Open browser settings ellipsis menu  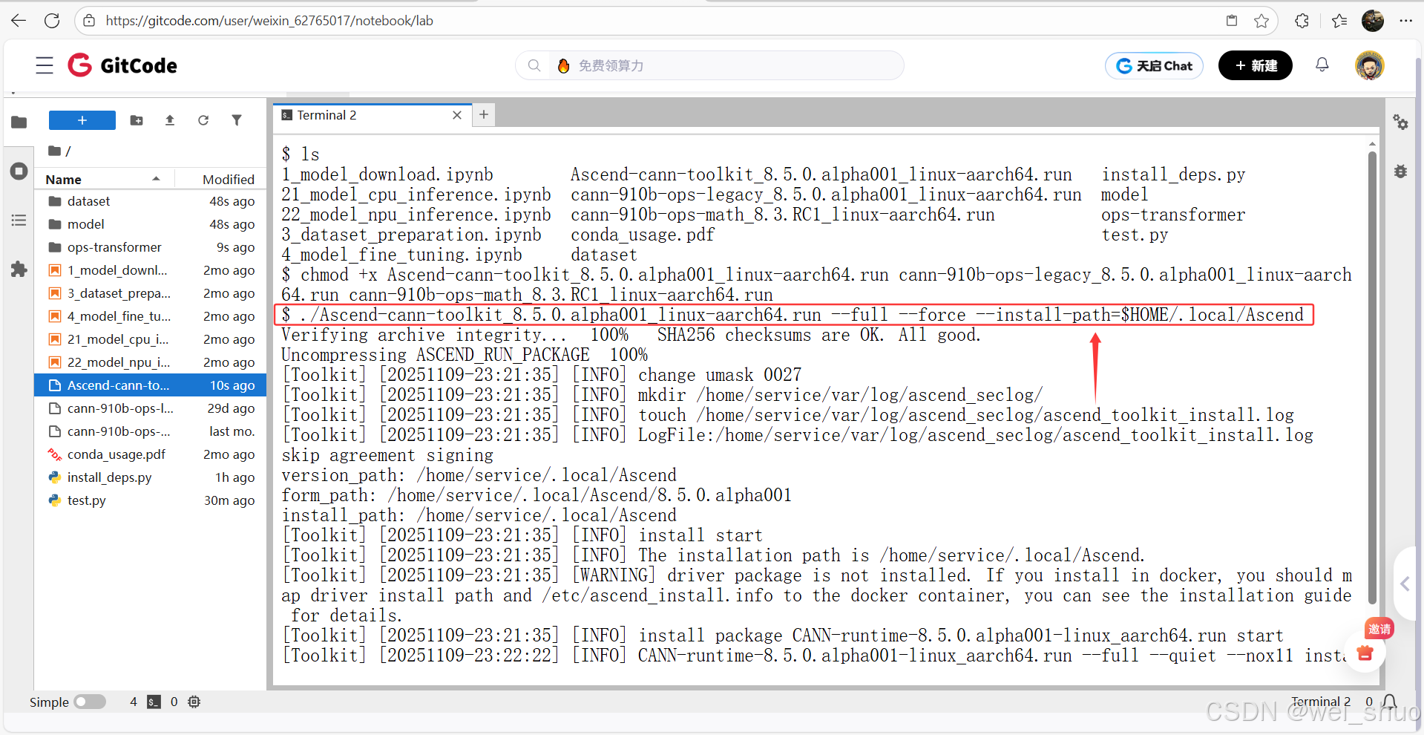(x=1406, y=20)
